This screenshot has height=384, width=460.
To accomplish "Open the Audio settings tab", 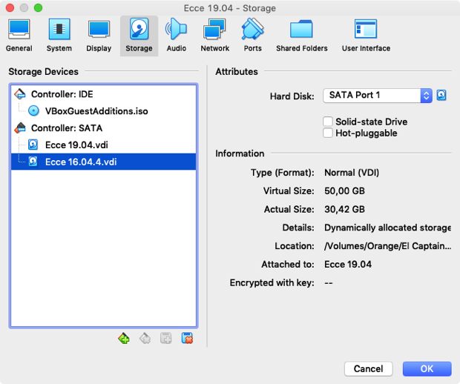I will pos(177,36).
